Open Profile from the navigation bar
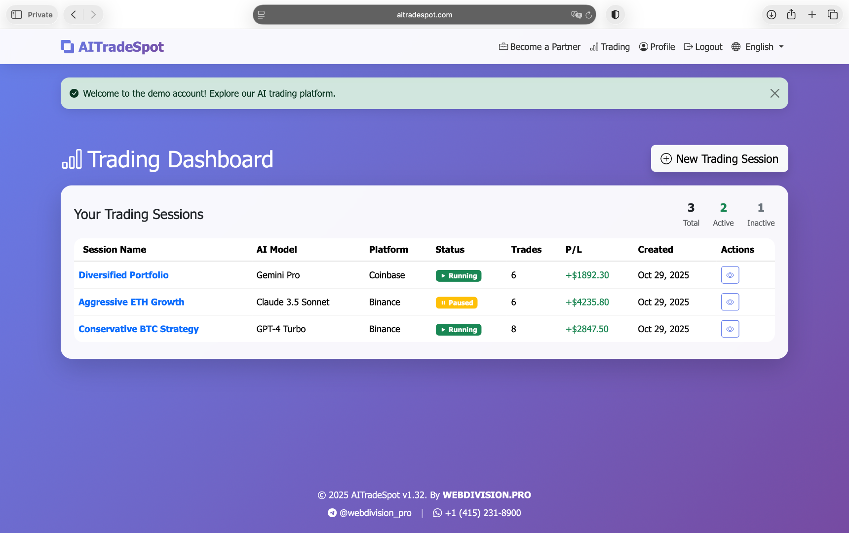 tap(657, 47)
